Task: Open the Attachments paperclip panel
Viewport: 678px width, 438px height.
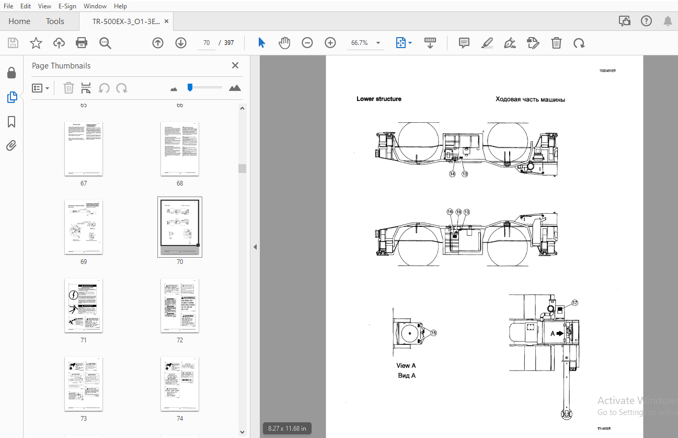Action: (x=12, y=146)
